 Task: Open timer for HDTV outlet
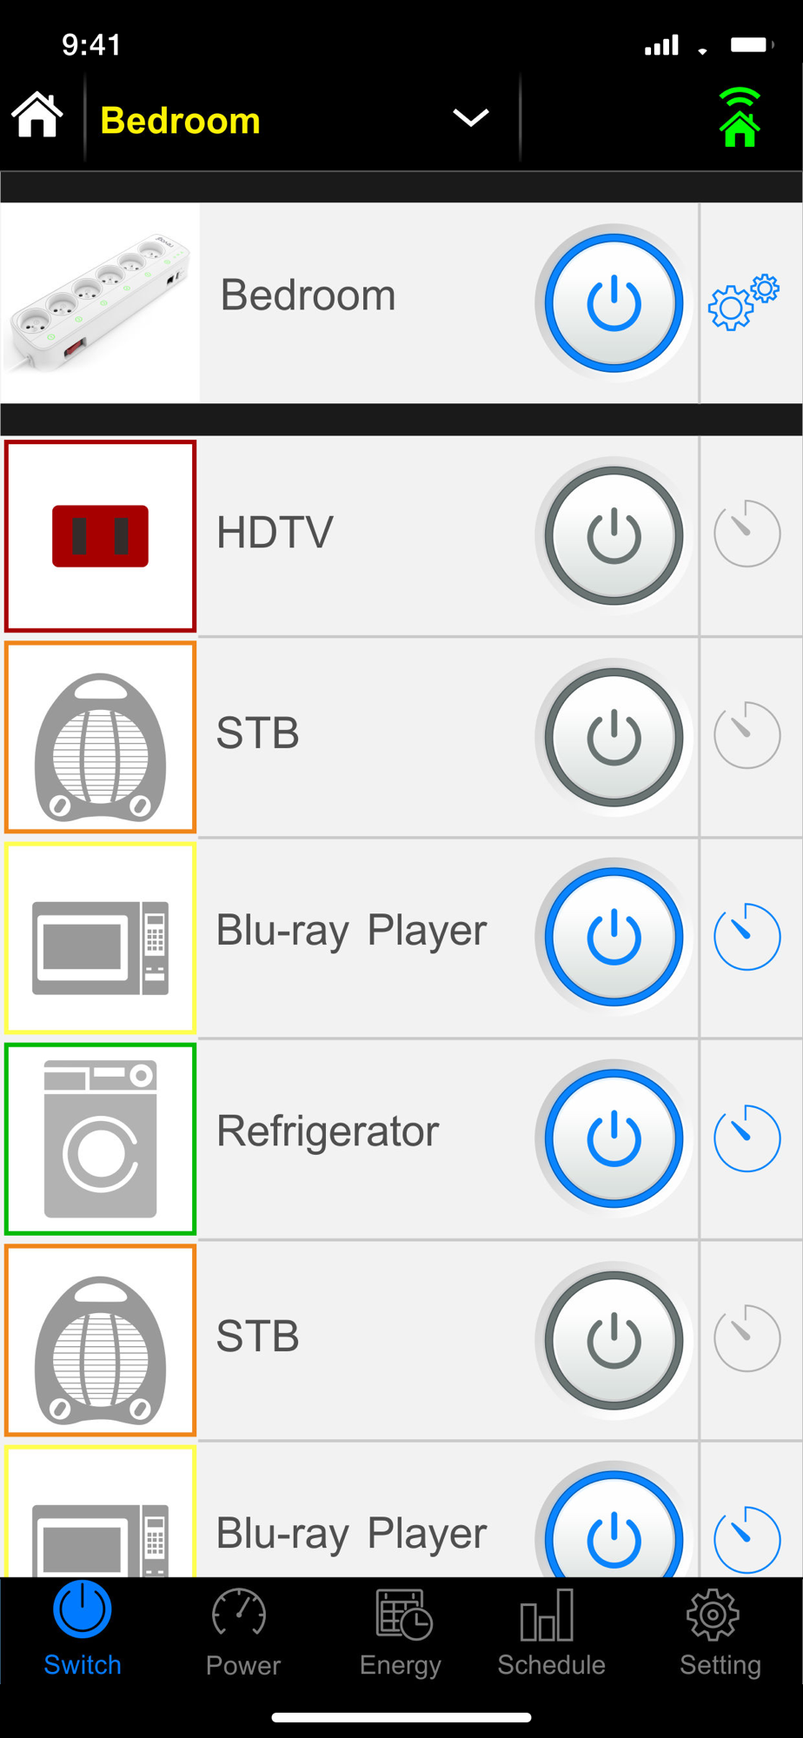[747, 534]
